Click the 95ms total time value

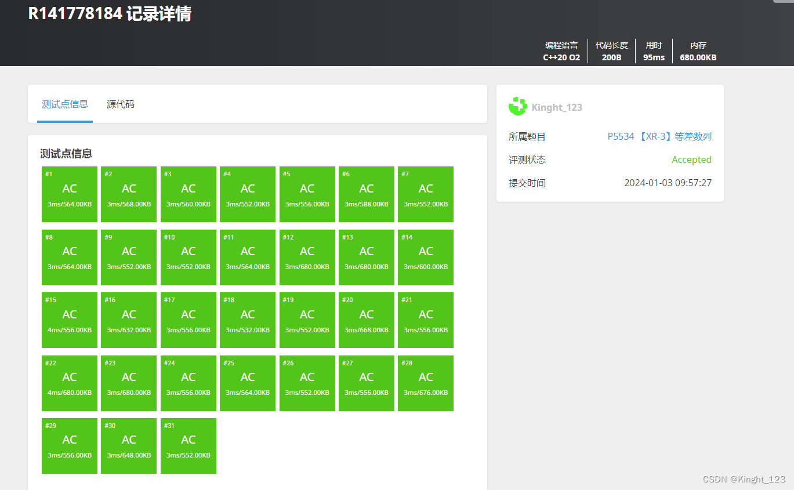pyautogui.click(x=654, y=57)
